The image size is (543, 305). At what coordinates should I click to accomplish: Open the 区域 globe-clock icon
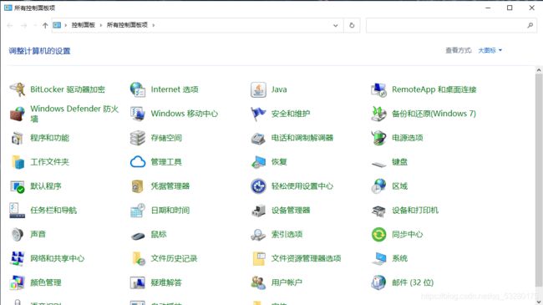[379, 186]
